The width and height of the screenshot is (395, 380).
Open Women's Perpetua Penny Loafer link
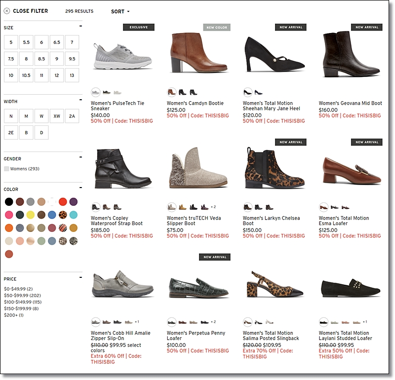pos(196,336)
